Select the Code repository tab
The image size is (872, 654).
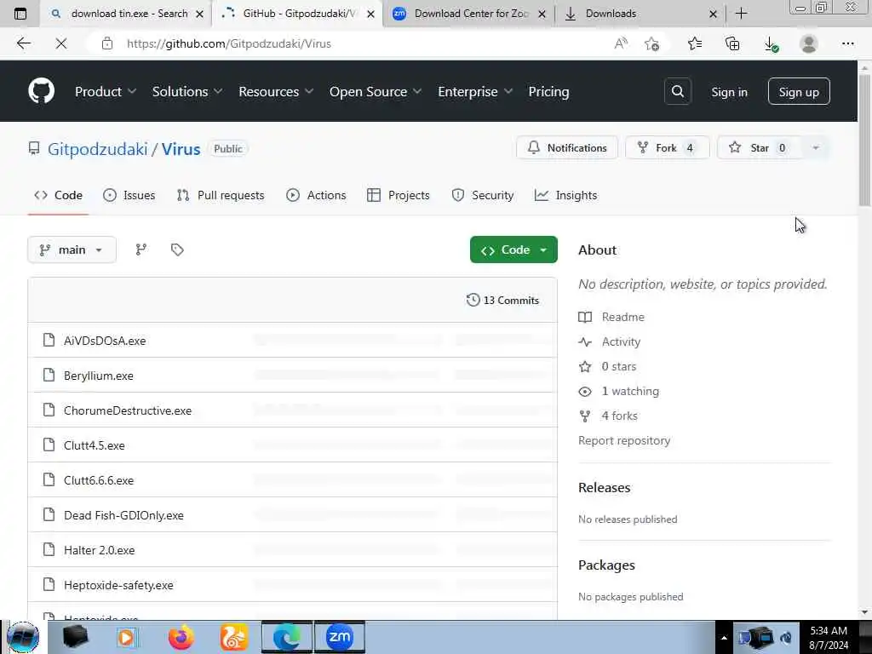[x=59, y=195]
